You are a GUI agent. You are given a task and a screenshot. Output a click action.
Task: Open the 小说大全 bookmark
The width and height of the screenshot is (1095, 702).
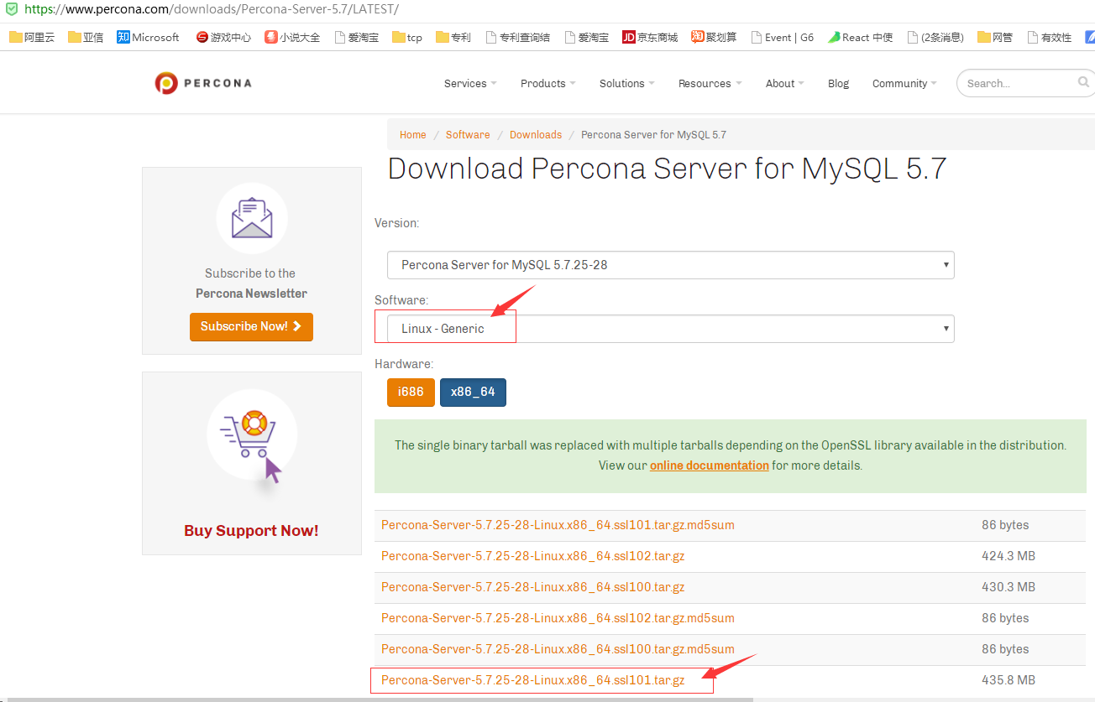coord(291,37)
